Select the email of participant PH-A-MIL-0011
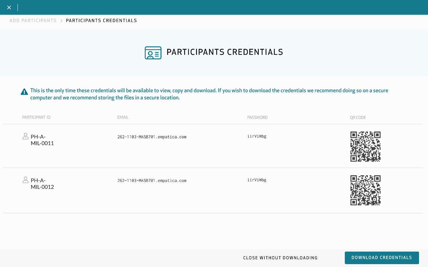The height and width of the screenshot is (267, 428). click(x=152, y=137)
